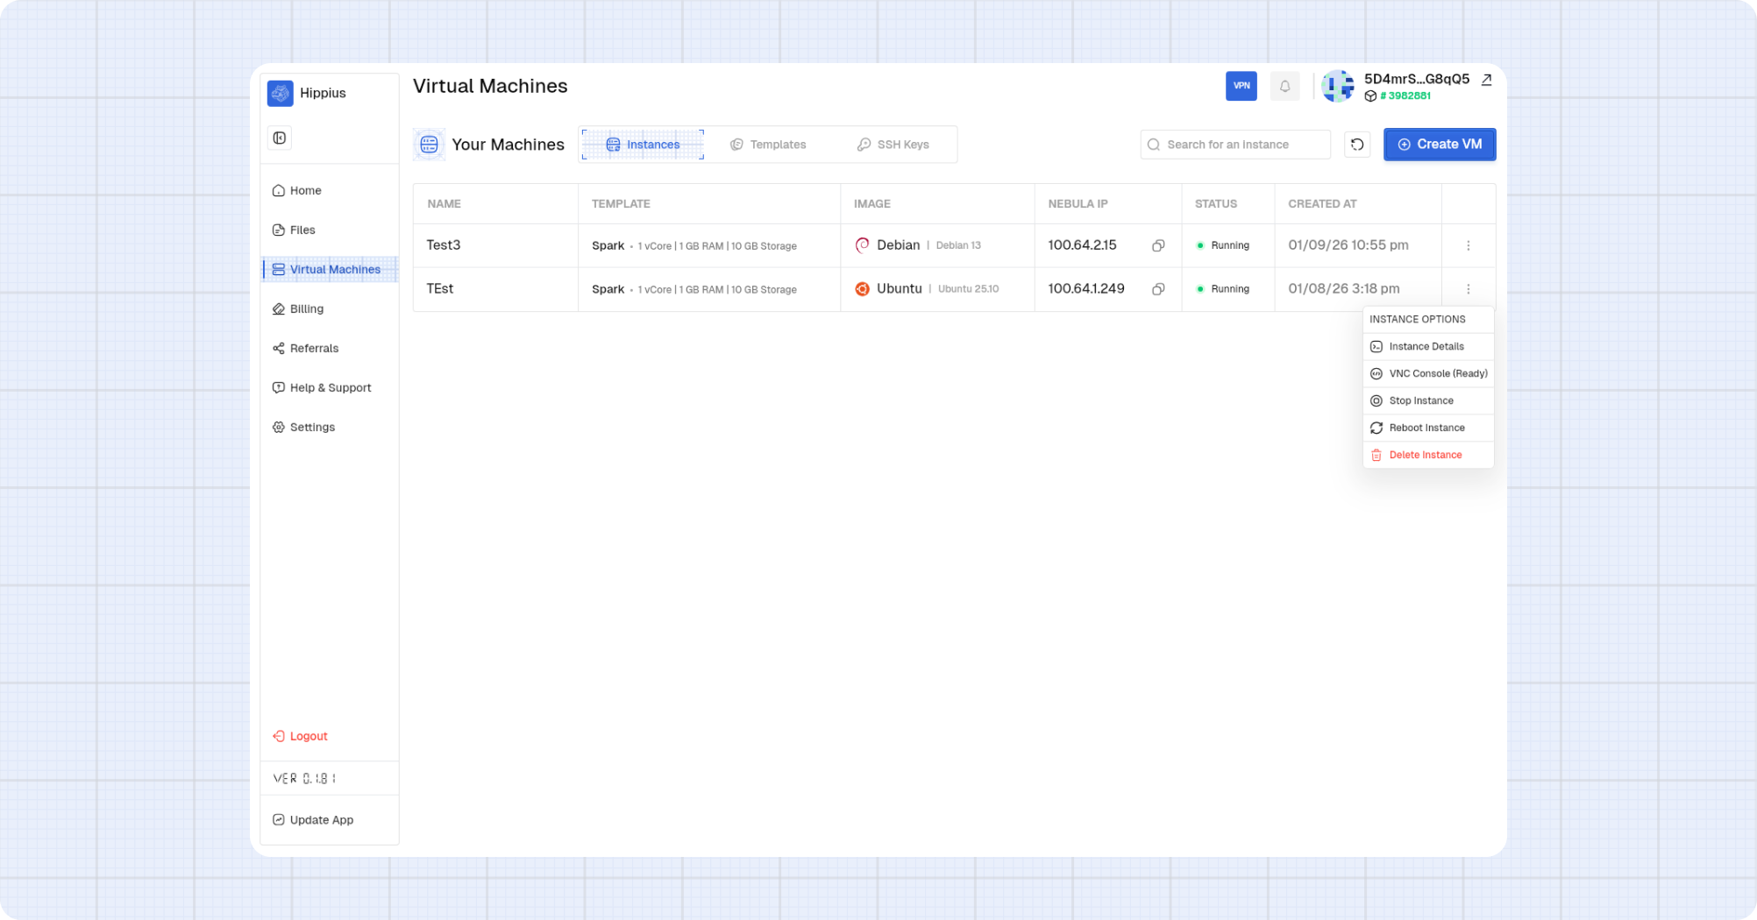
Task: Click the notification bell icon
Action: (x=1284, y=86)
